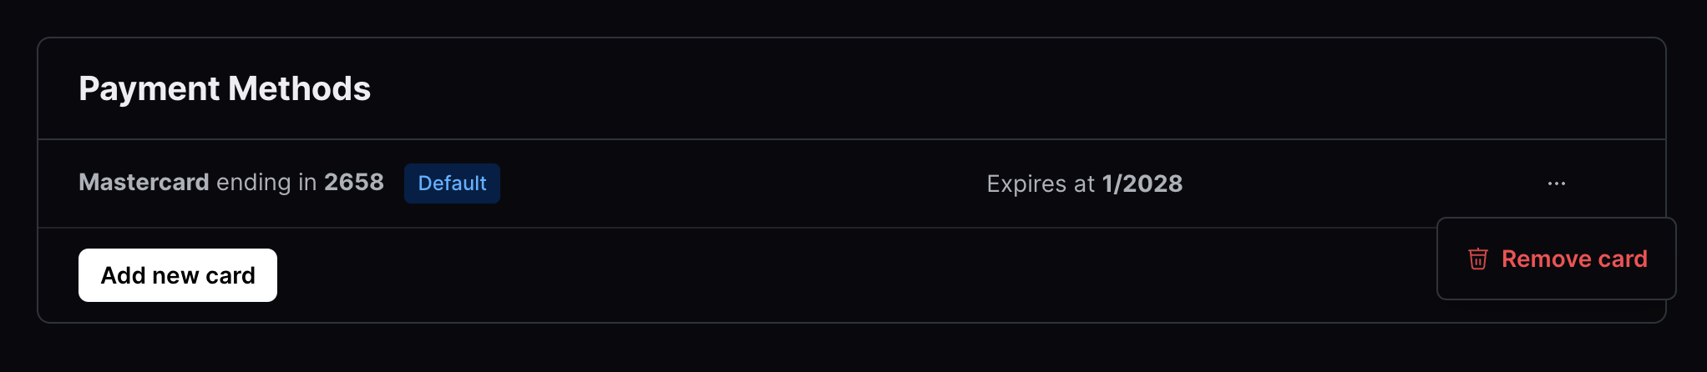1707x372 pixels.
Task: Click the word "Methods" in the title
Action: click(x=299, y=89)
